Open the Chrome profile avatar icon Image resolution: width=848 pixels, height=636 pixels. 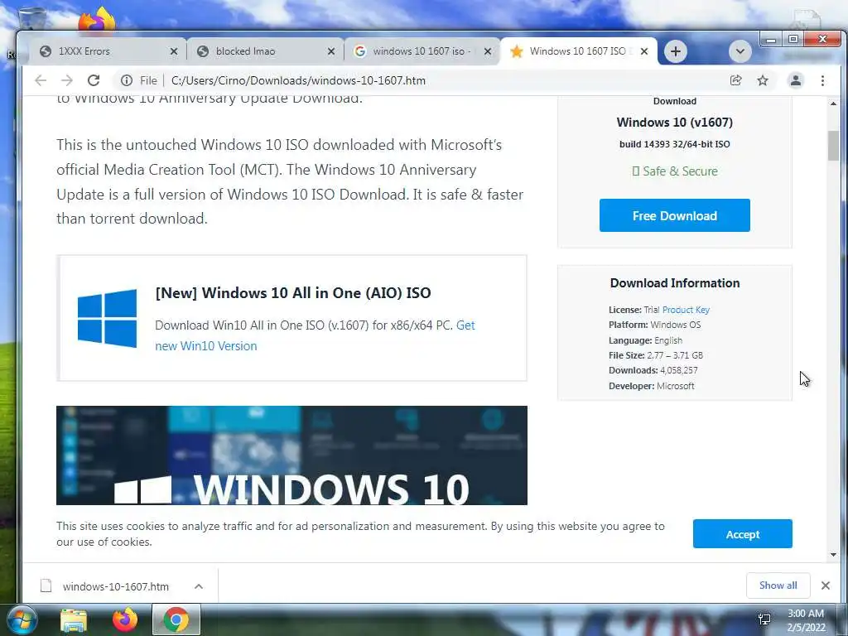pyautogui.click(x=796, y=80)
